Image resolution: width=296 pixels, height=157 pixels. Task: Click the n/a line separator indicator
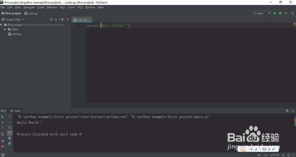[266, 155]
